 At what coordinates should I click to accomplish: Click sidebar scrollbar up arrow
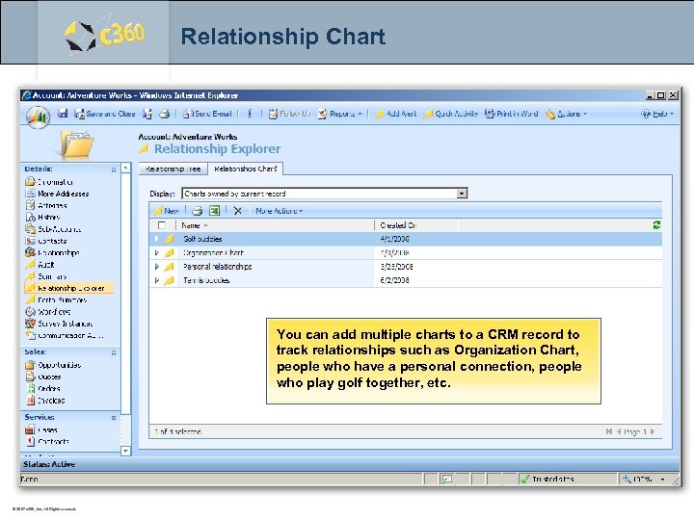(x=125, y=168)
